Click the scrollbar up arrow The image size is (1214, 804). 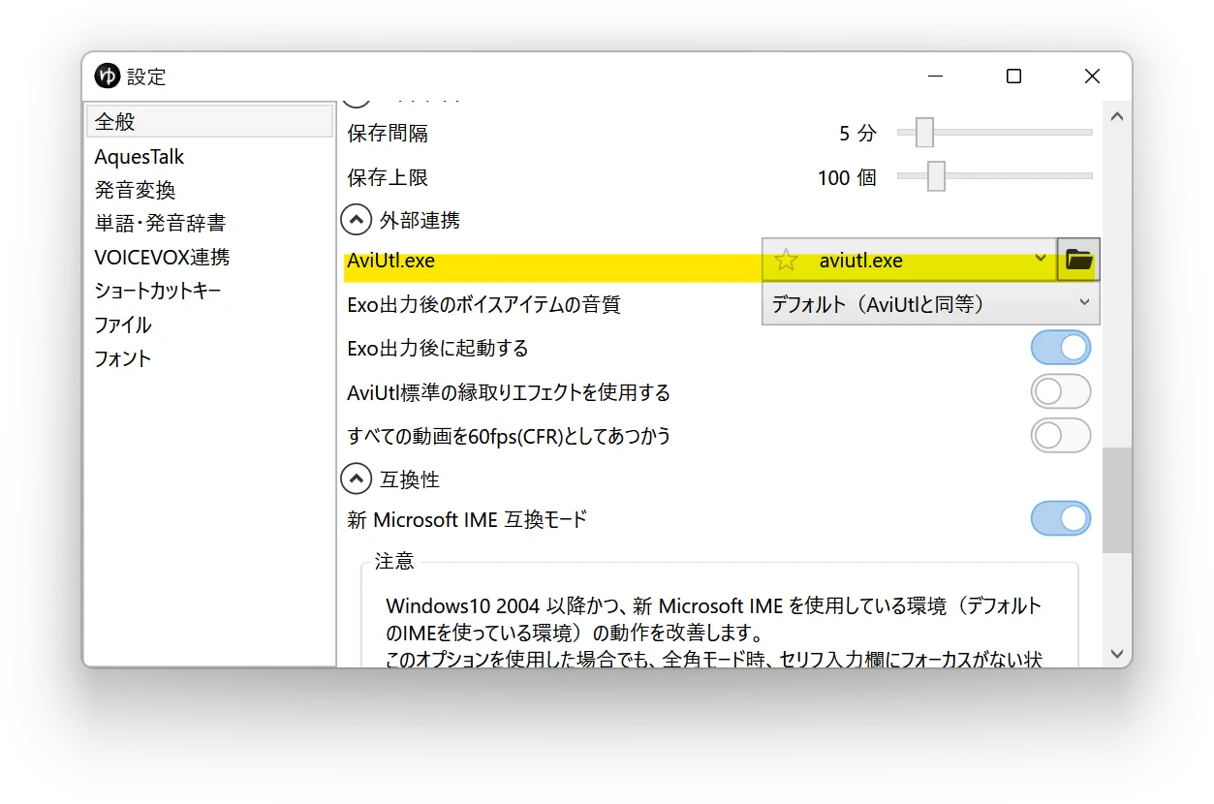tap(1116, 116)
